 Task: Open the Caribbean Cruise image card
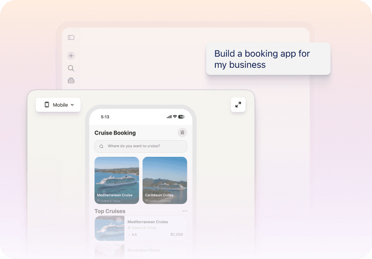[165, 180]
